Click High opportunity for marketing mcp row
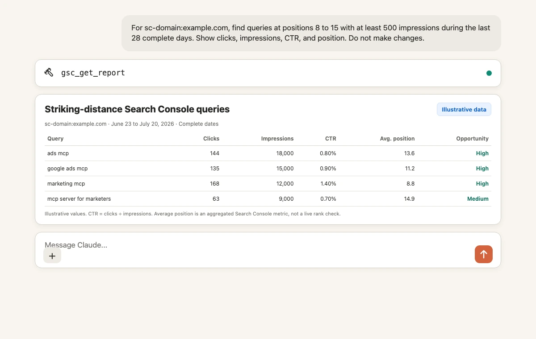 click(x=482, y=184)
